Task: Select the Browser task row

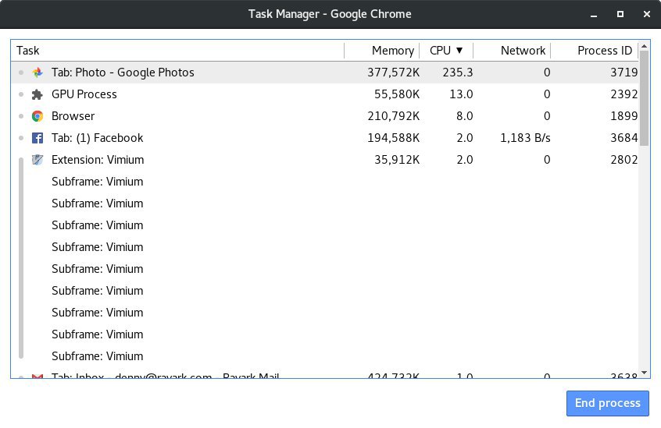Action: 324,116
